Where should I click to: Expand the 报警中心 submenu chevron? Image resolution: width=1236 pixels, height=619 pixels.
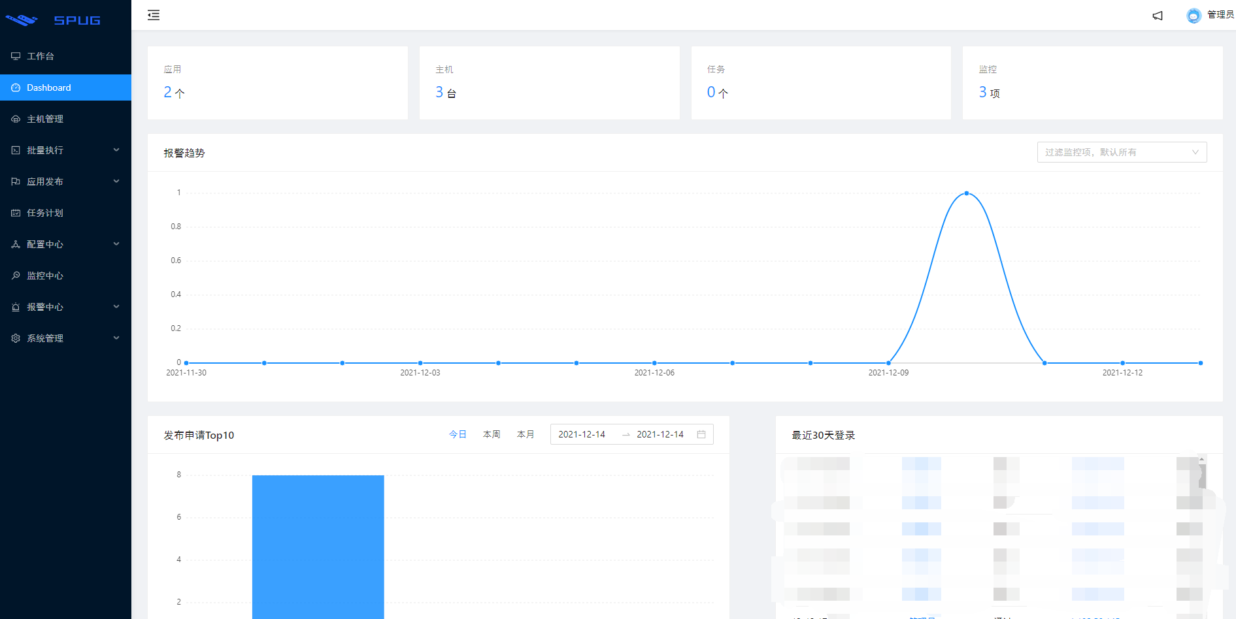(116, 307)
